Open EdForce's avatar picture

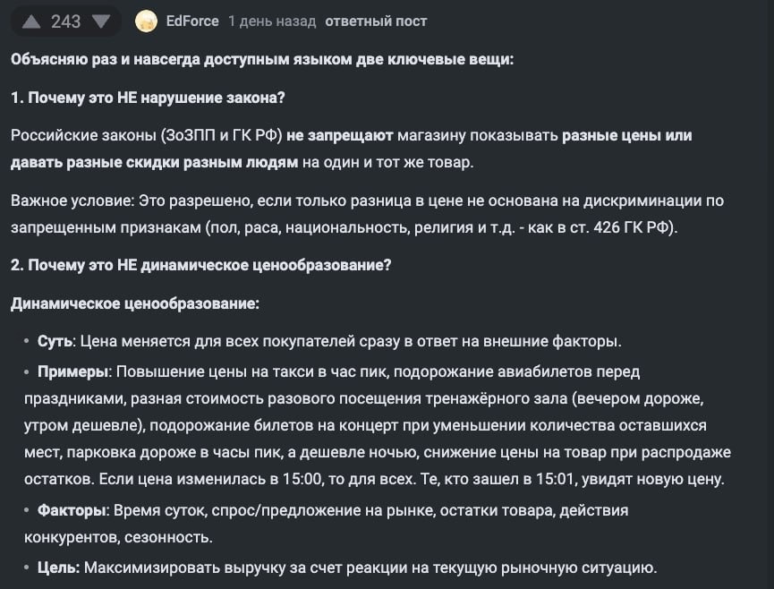[x=146, y=21]
